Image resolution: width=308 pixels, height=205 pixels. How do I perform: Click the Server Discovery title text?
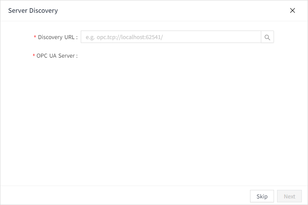click(33, 10)
